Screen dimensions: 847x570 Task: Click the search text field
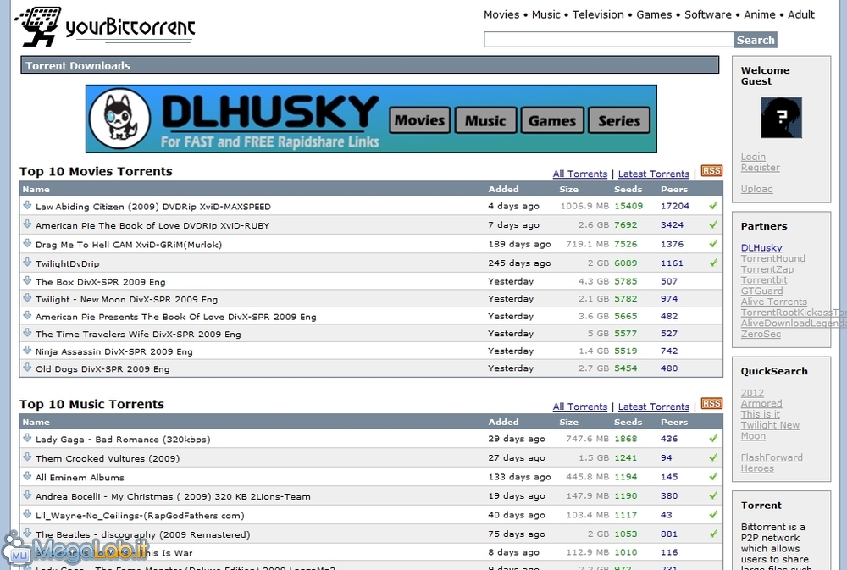(608, 40)
